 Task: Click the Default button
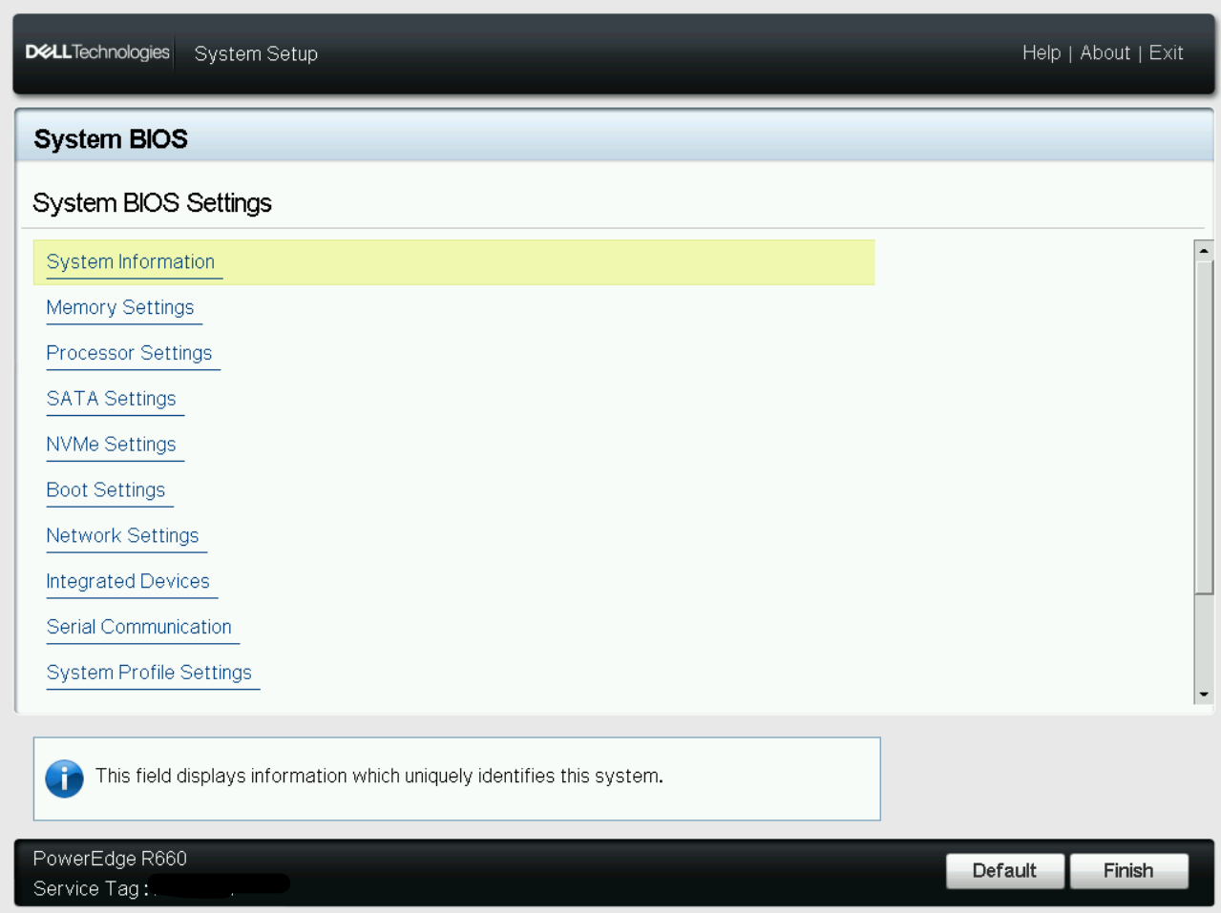coord(1004,871)
